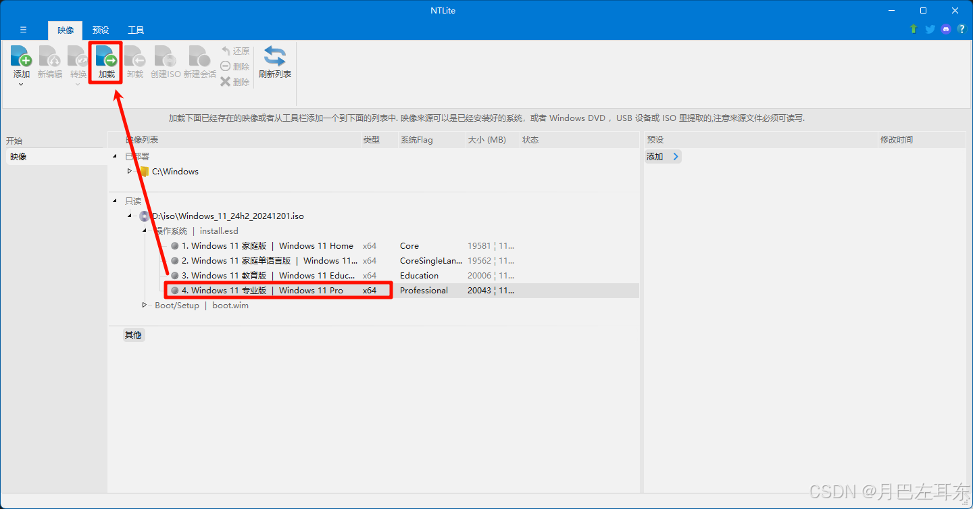973x509 pixels.
Task: Collapse the Windows_11_24h2 ISO node
Action: coord(130,216)
